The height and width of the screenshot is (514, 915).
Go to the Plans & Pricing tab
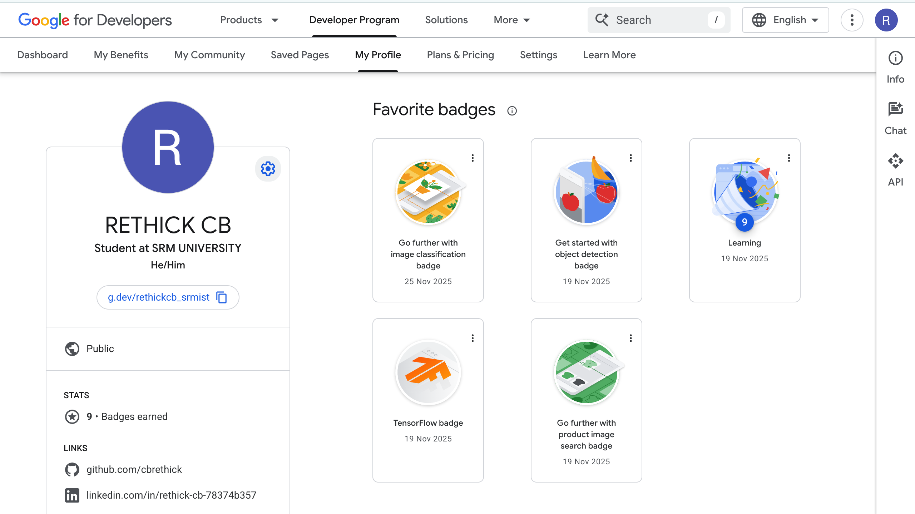[x=460, y=55]
